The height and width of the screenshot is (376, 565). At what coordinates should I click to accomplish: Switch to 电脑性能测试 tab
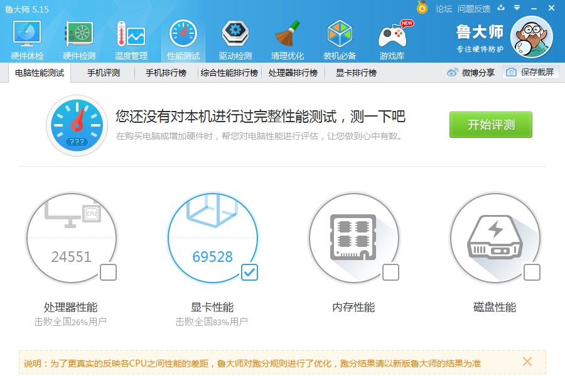40,73
